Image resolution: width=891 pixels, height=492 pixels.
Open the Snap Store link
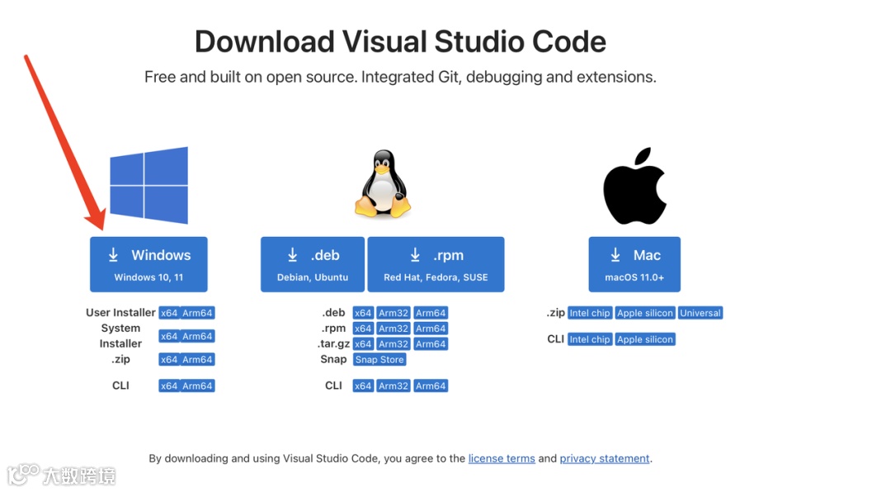coord(379,359)
